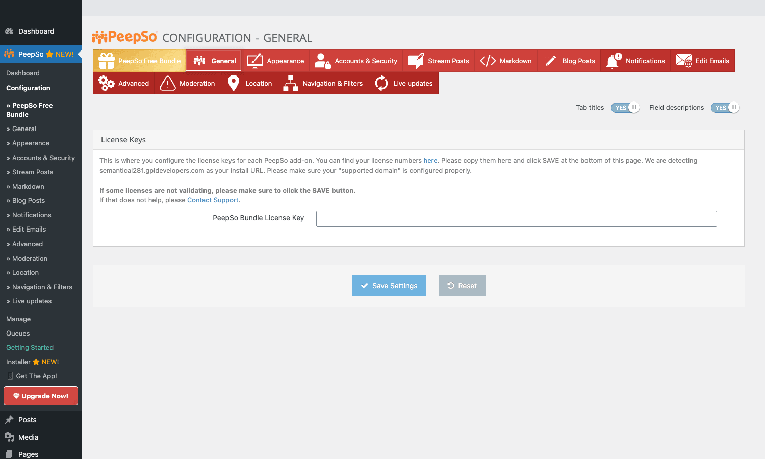Screen dimensions: 765x459
Task: Toggle the Tab titles switch
Action: [x=625, y=108]
